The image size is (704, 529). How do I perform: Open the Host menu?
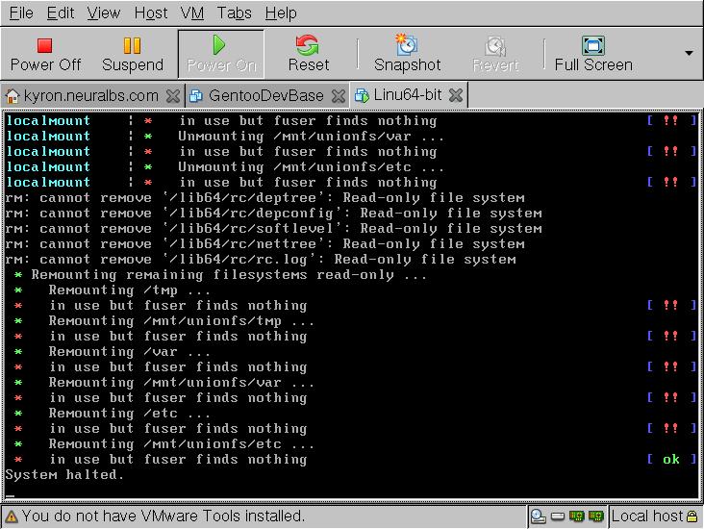point(151,13)
